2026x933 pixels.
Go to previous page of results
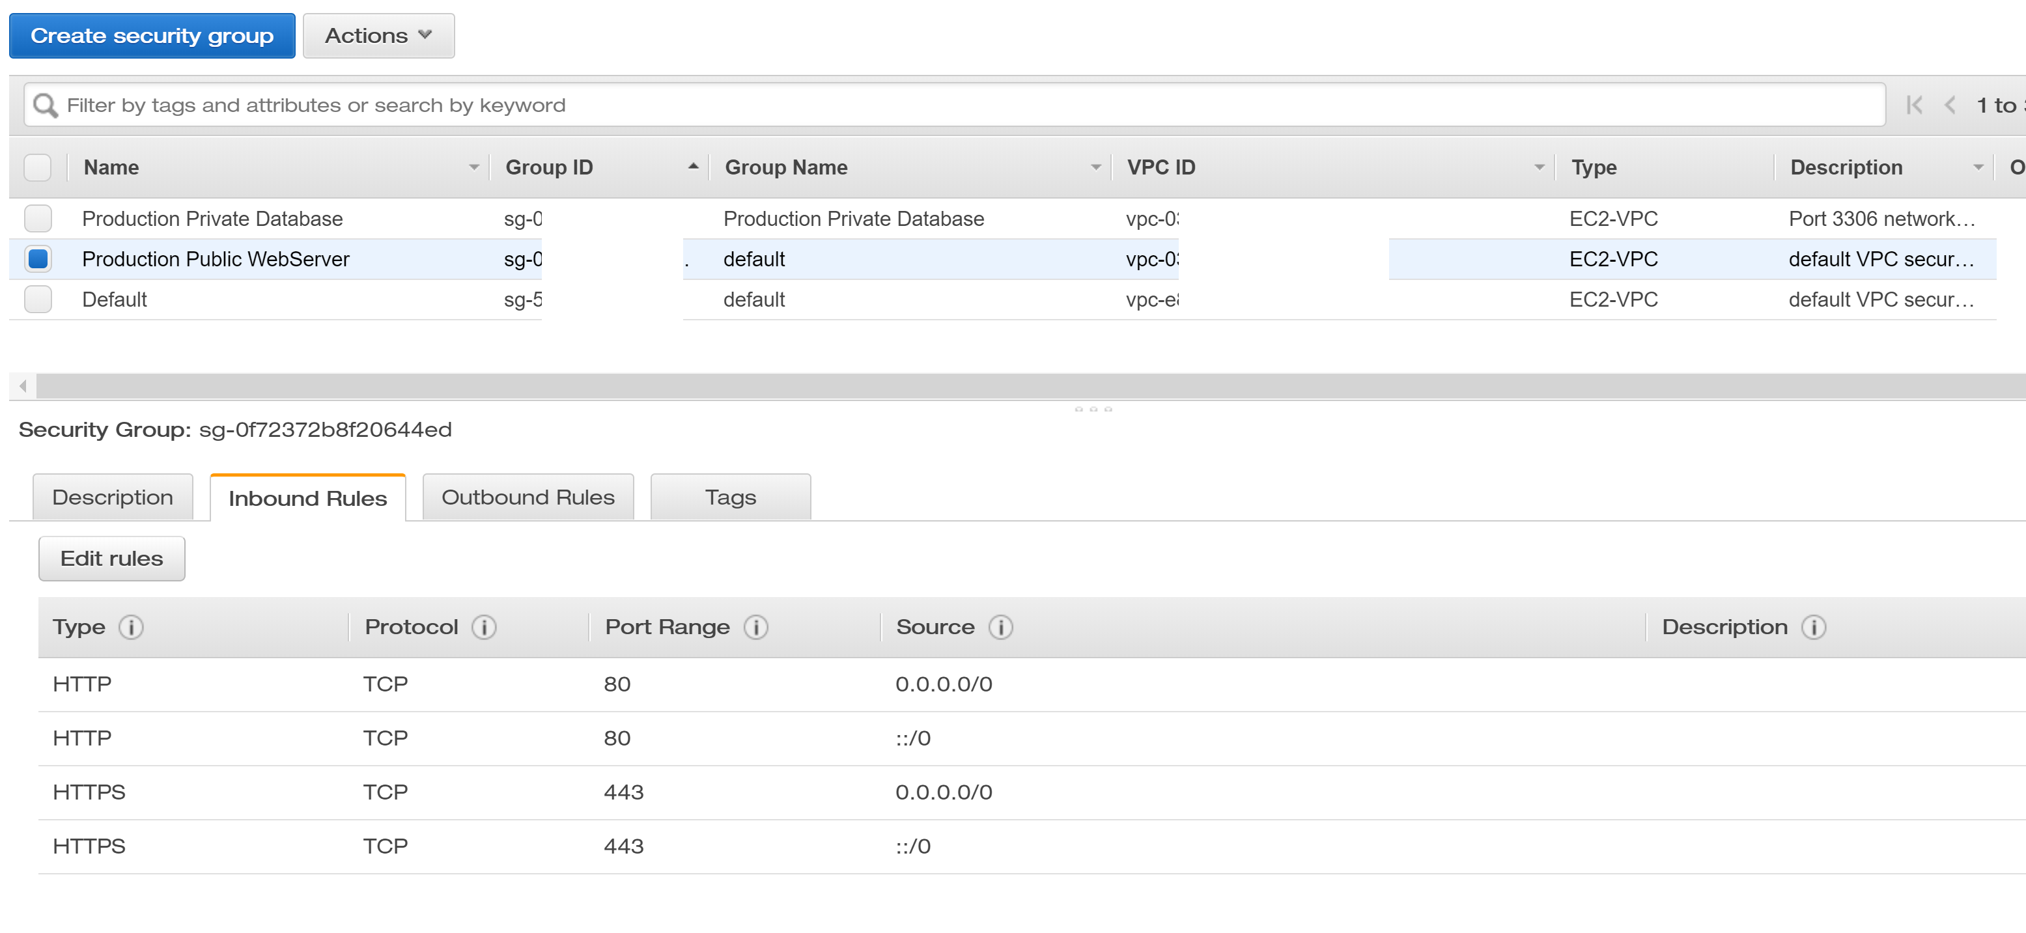[x=1950, y=105]
